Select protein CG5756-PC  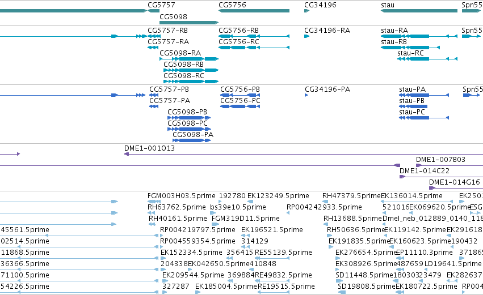pos(240,101)
